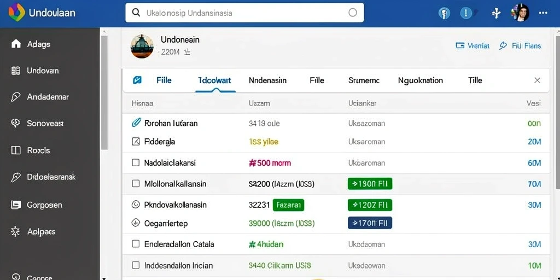Check the Nadolaiclakansi checkbox
Image resolution: width=560 pixels, height=280 pixels.
[136, 162]
